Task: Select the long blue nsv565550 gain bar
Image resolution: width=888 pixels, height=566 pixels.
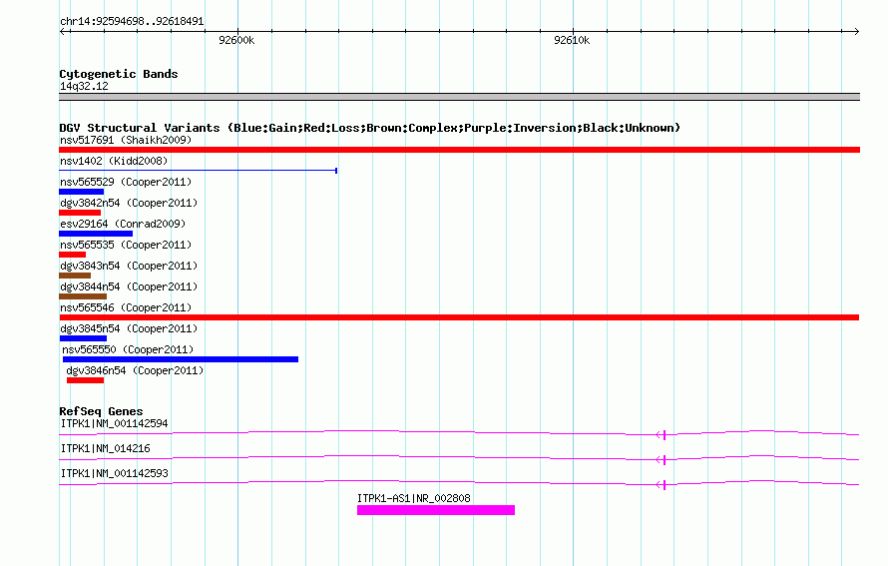Action: (x=181, y=359)
